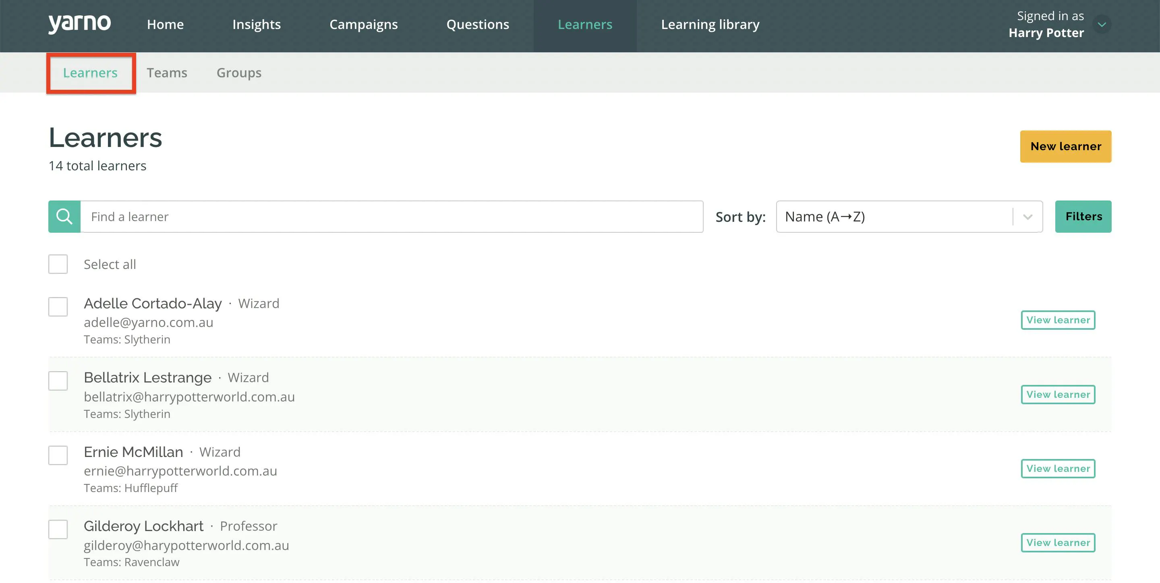The height and width of the screenshot is (583, 1160).
Task: Open the Learning library menu item
Action: pos(710,24)
